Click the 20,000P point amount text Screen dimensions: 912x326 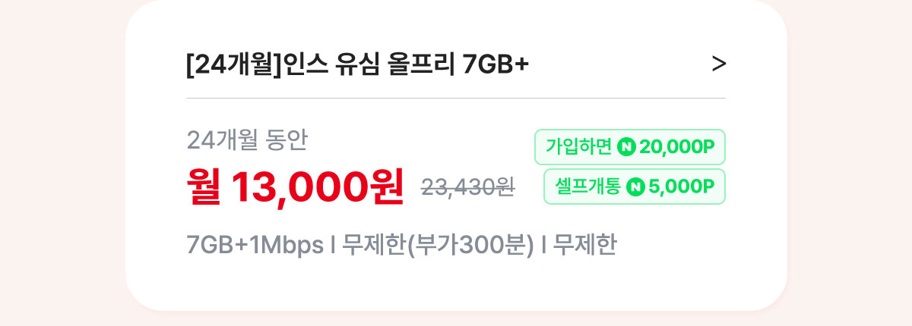[x=678, y=147]
